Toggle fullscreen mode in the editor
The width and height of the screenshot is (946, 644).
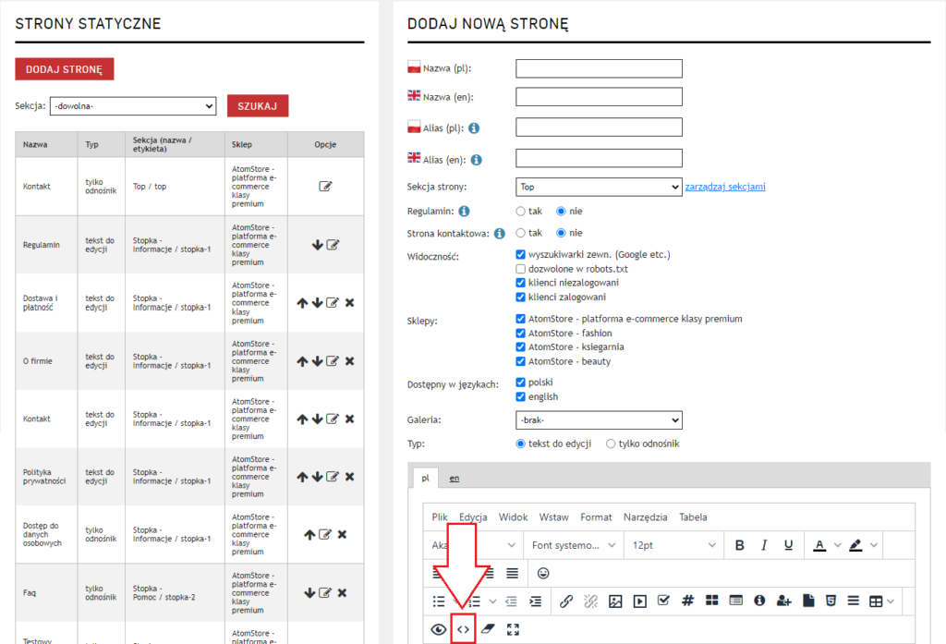point(514,629)
